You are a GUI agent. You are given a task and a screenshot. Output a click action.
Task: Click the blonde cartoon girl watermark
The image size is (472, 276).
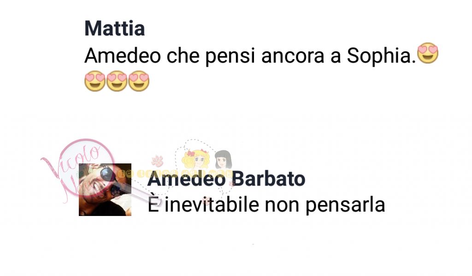coord(195,159)
